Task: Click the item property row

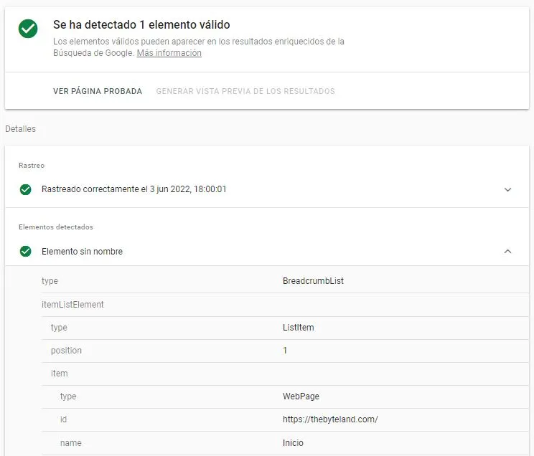Action: pyautogui.click(x=59, y=374)
